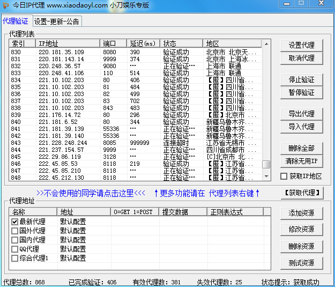The width and height of the screenshot is (335, 287).
Task: Click the app icon in title bar
Action: pos(6,5)
